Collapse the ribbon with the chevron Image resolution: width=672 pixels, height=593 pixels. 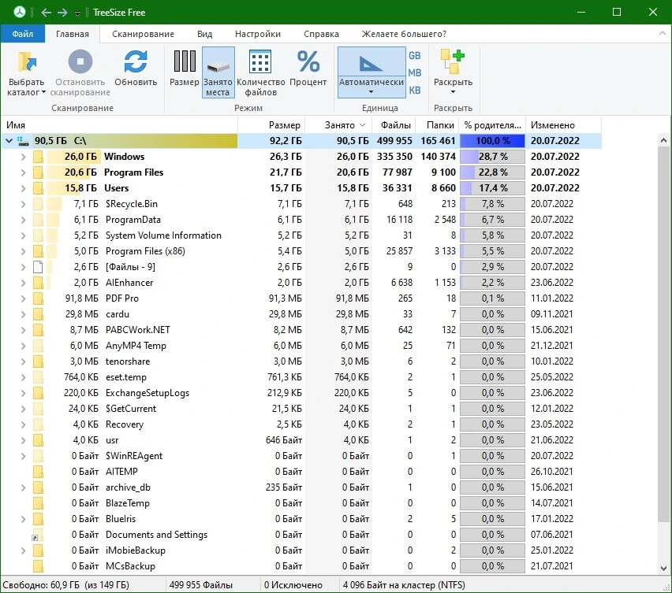pyautogui.click(x=663, y=33)
